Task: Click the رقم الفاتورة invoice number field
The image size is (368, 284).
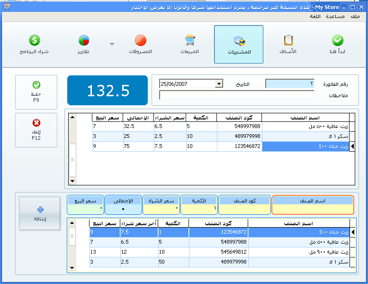Action: 290,83
